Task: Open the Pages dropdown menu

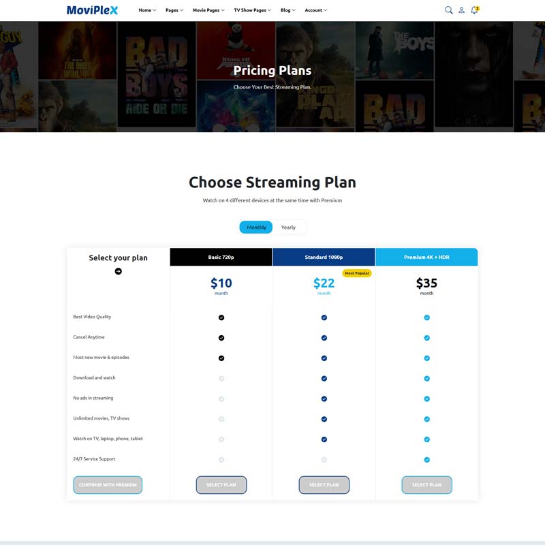Action: click(174, 10)
